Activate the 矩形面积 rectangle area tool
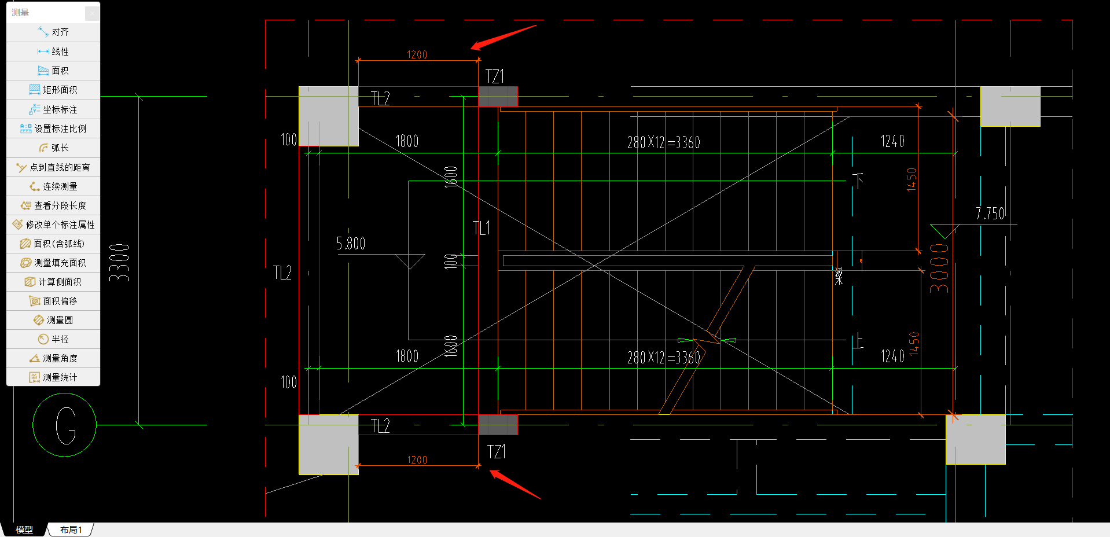The width and height of the screenshot is (1110, 537). (x=53, y=90)
